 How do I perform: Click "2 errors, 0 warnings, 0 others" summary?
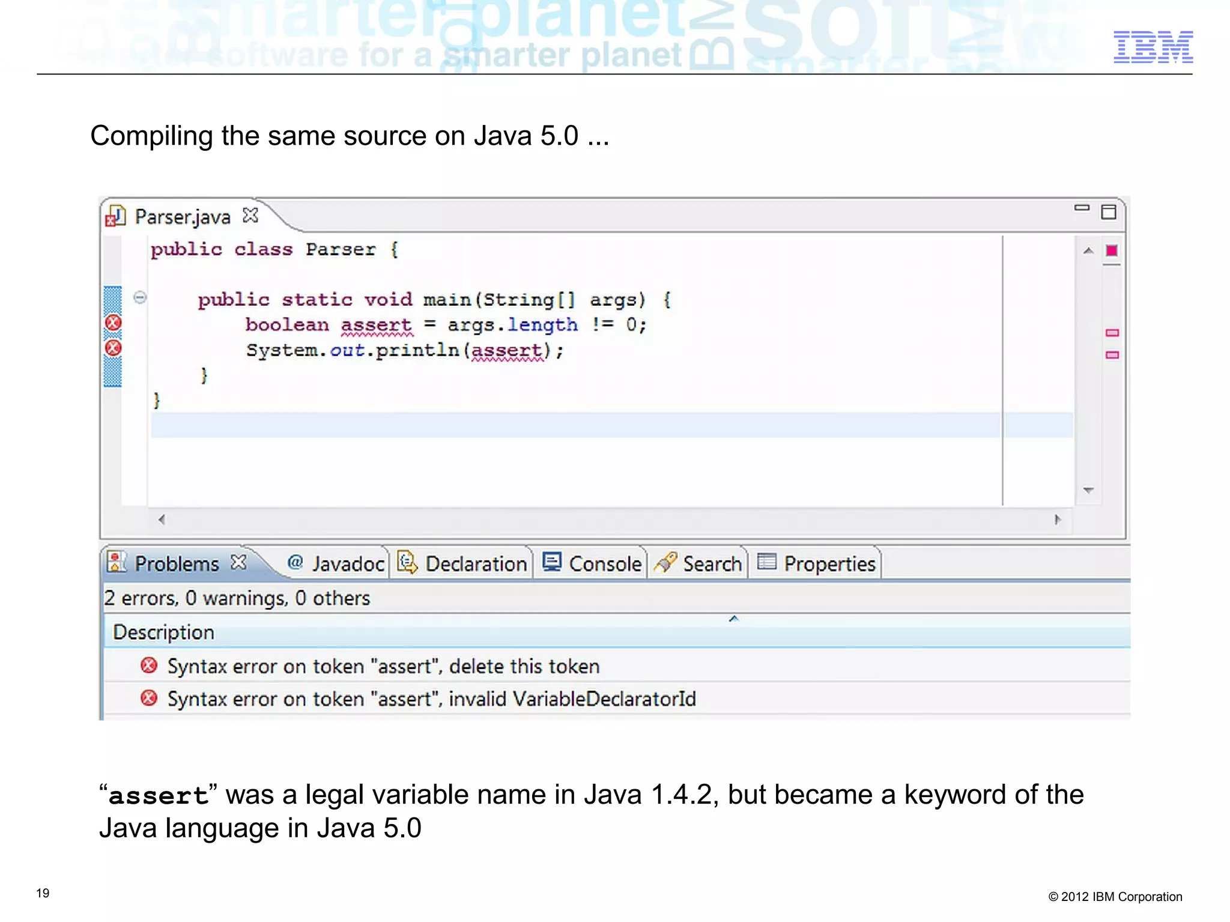(237, 598)
